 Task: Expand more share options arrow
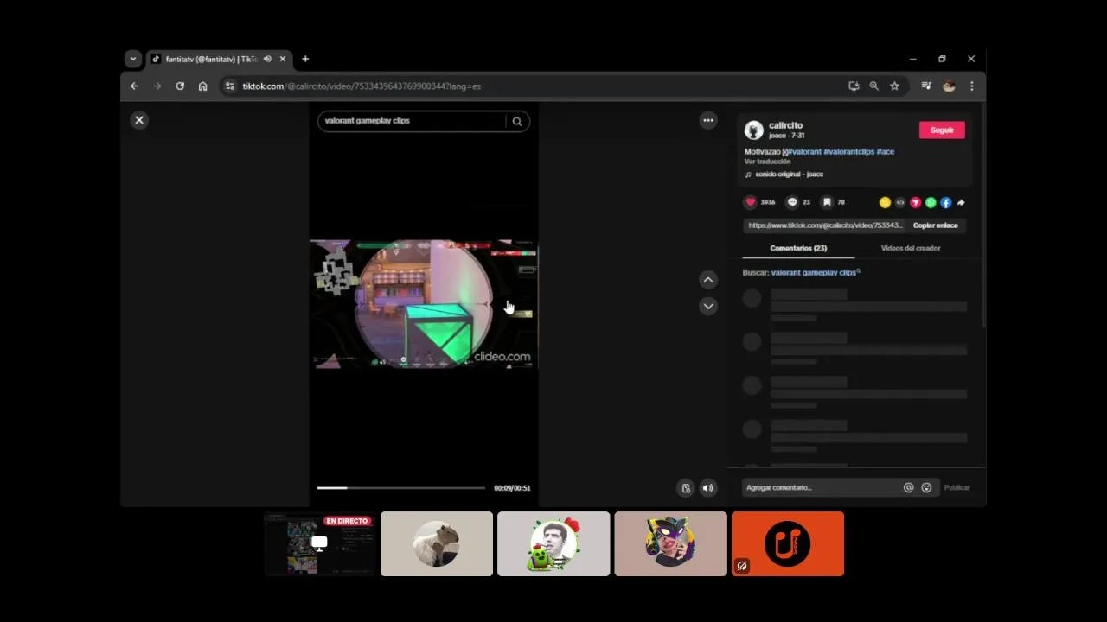pos(961,202)
